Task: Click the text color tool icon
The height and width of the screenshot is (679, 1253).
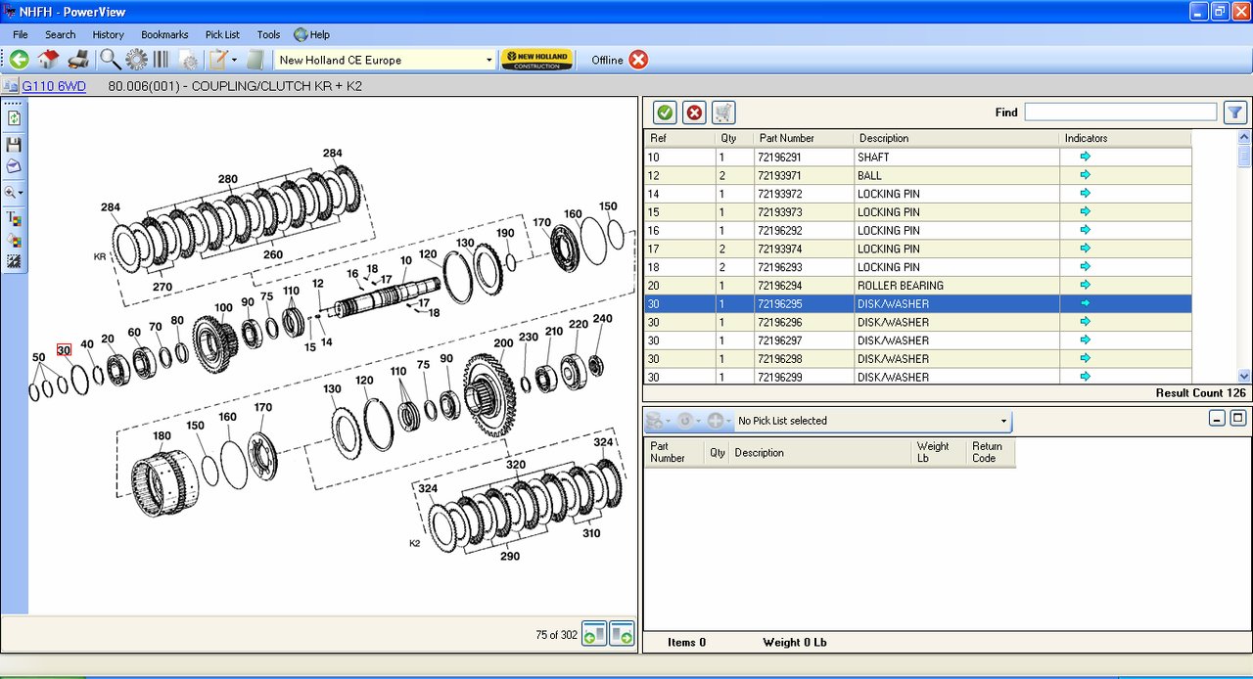Action: [14, 218]
